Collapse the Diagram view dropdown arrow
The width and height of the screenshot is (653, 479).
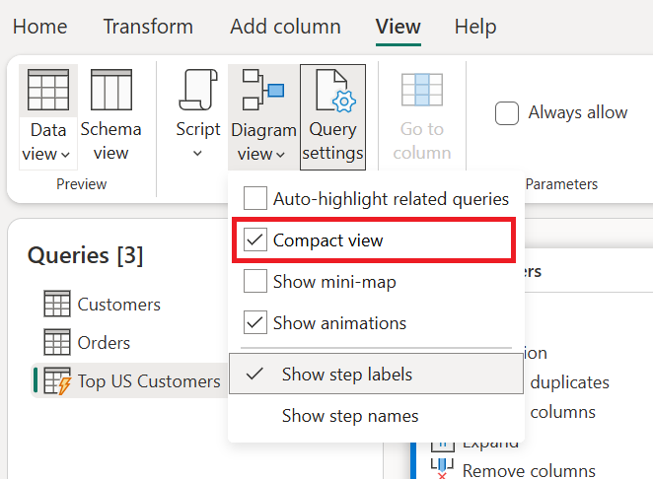click(x=280, y=155)
